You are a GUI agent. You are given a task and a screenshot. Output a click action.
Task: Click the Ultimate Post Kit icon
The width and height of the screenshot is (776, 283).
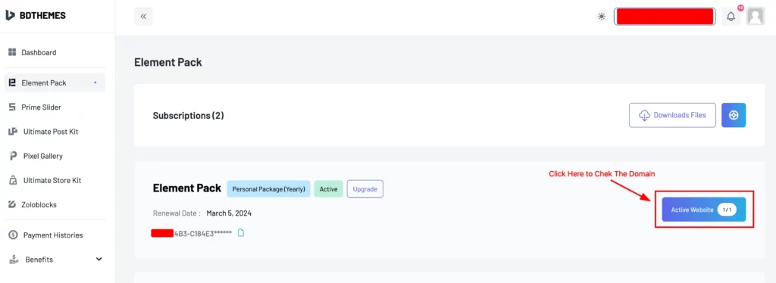(13, 132)
